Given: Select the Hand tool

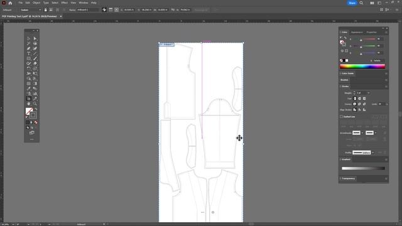Looking at the screenshot, I should tap(29, 104).
